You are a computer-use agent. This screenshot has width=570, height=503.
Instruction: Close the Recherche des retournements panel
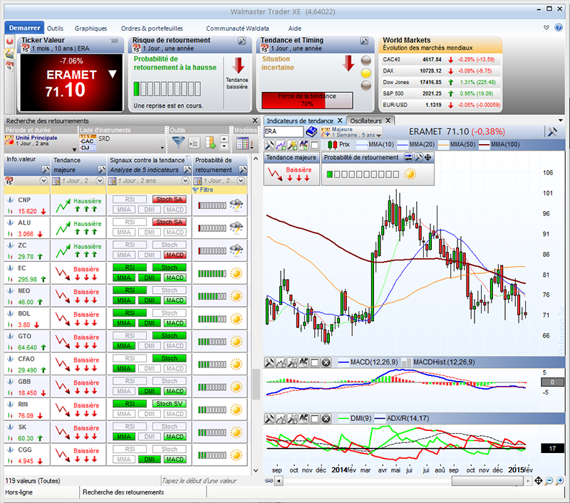[255, 121]
